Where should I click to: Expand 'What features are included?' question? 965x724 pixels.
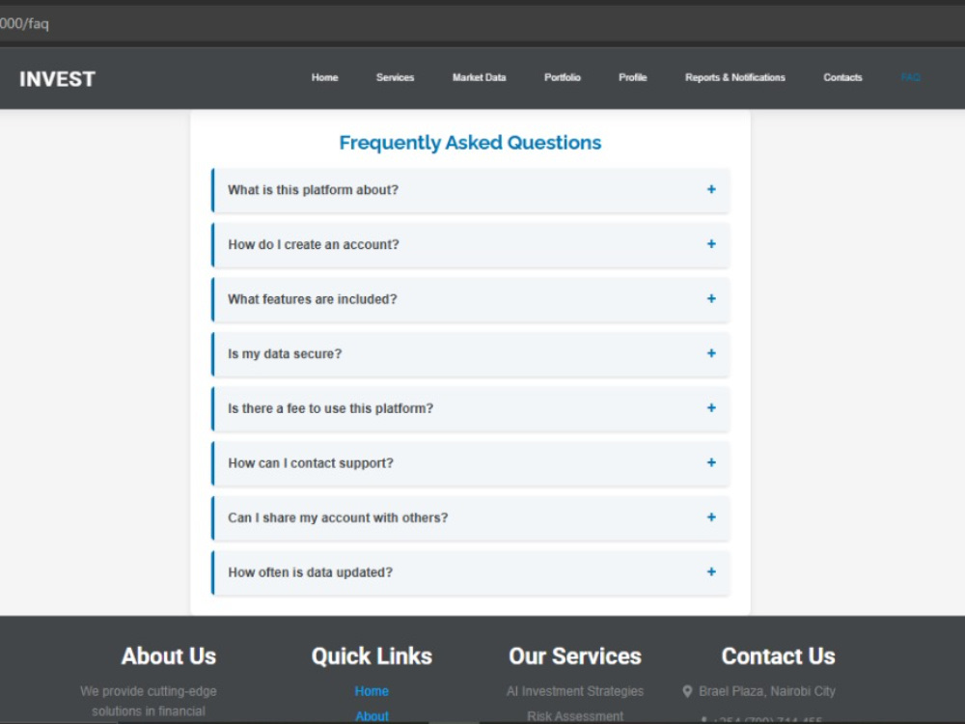click(471, 299)
